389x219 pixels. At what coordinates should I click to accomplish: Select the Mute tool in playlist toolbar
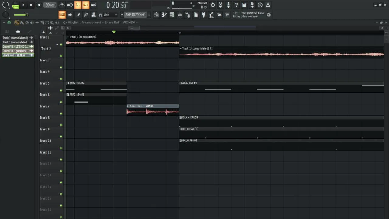pos(32,23)
